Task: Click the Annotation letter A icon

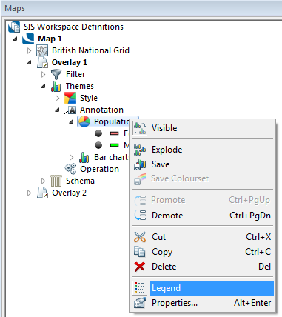Action: tap(70, 110)
